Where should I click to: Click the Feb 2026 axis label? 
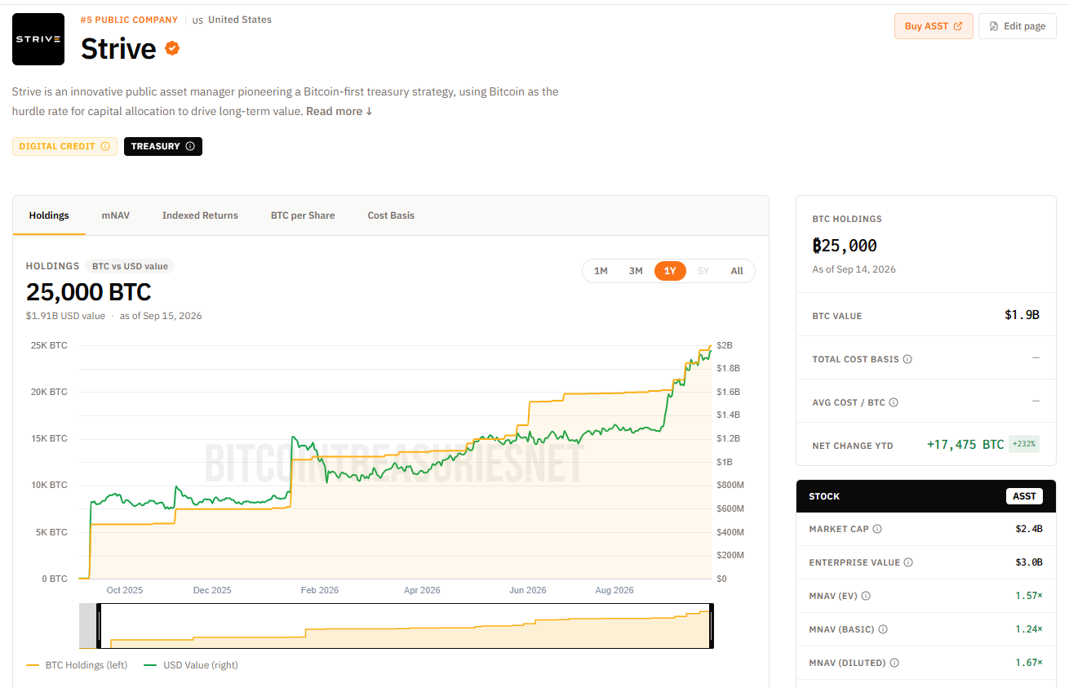pyautogui.click(x=320, y=590)
